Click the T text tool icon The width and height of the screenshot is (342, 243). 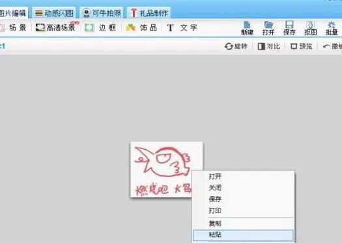pyautogui.click(x=170, y=28)
